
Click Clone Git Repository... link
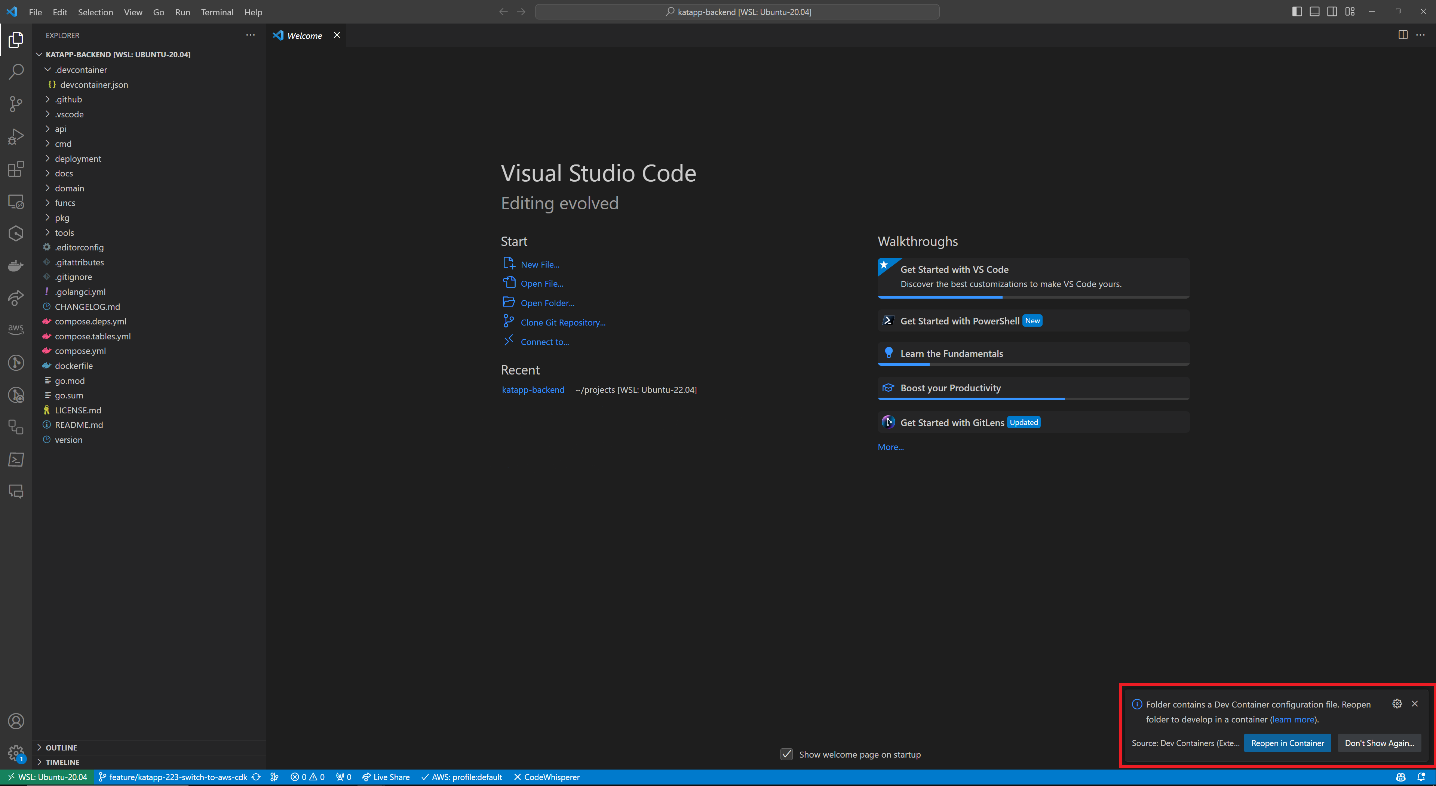563,323
